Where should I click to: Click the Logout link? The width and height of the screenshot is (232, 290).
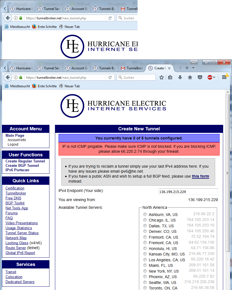(13, 144)
